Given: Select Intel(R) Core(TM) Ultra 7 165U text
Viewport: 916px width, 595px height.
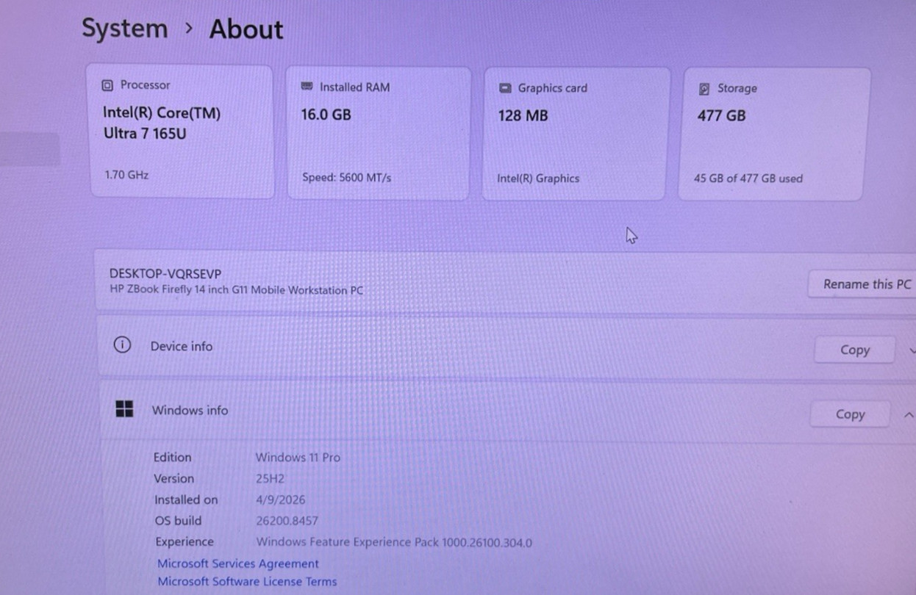Looking at the screenshot, I should 162,123.
